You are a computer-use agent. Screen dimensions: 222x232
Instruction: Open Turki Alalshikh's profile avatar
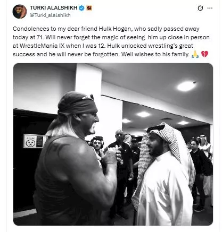coord(20,12)
